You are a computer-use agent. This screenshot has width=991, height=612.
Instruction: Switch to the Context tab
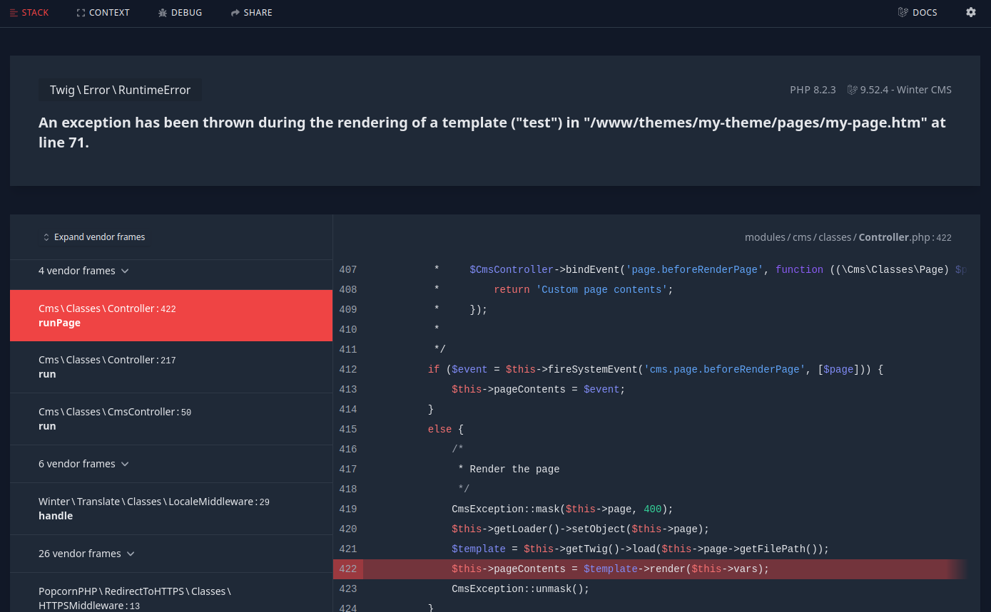coord(103,13)
